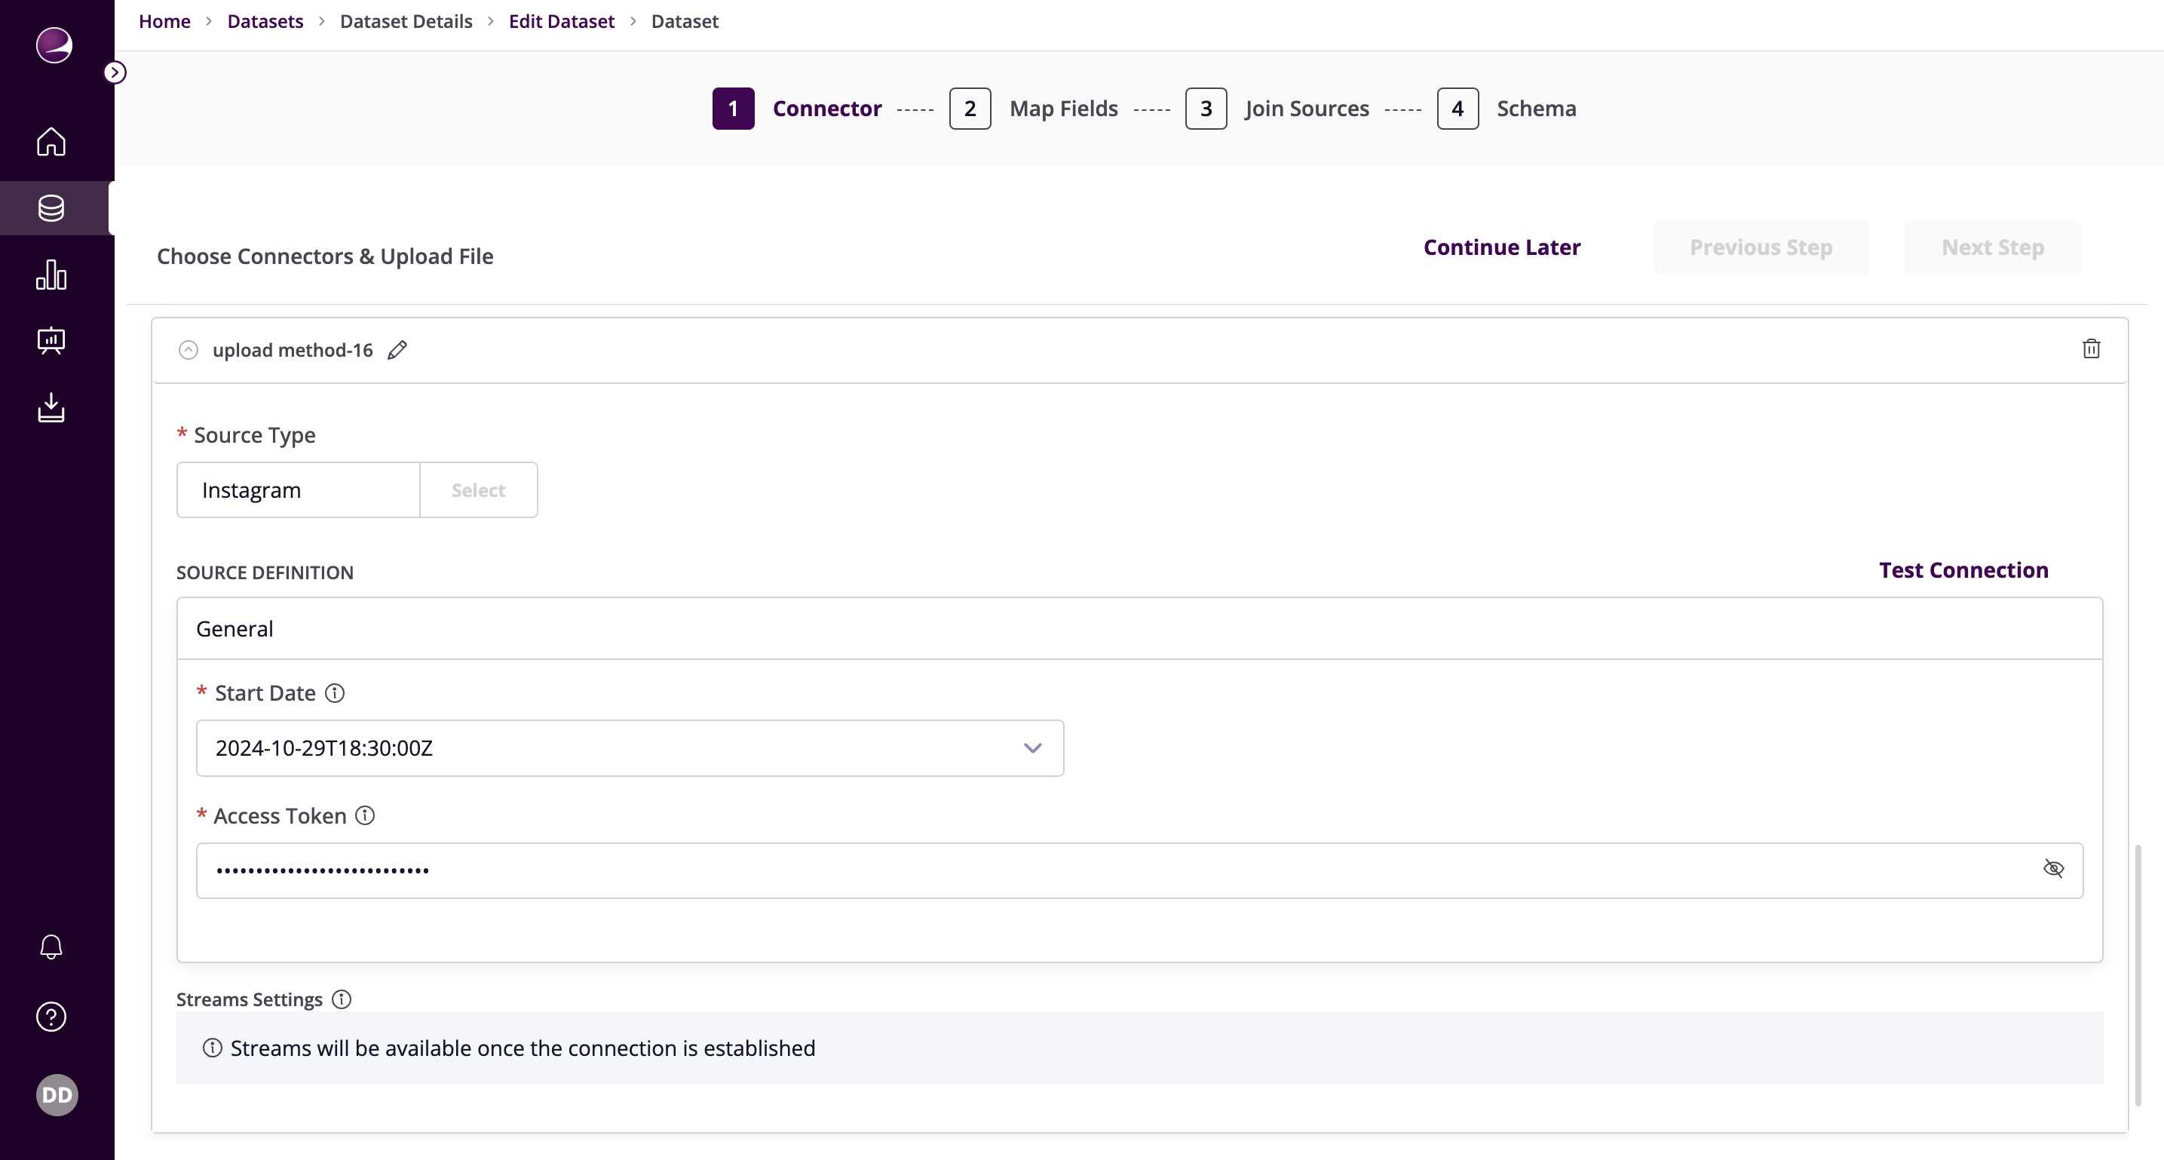This screenshot has width=2164, height=1160.
Task: Expand the sidebar with arrow toggle
Action: 115,73
